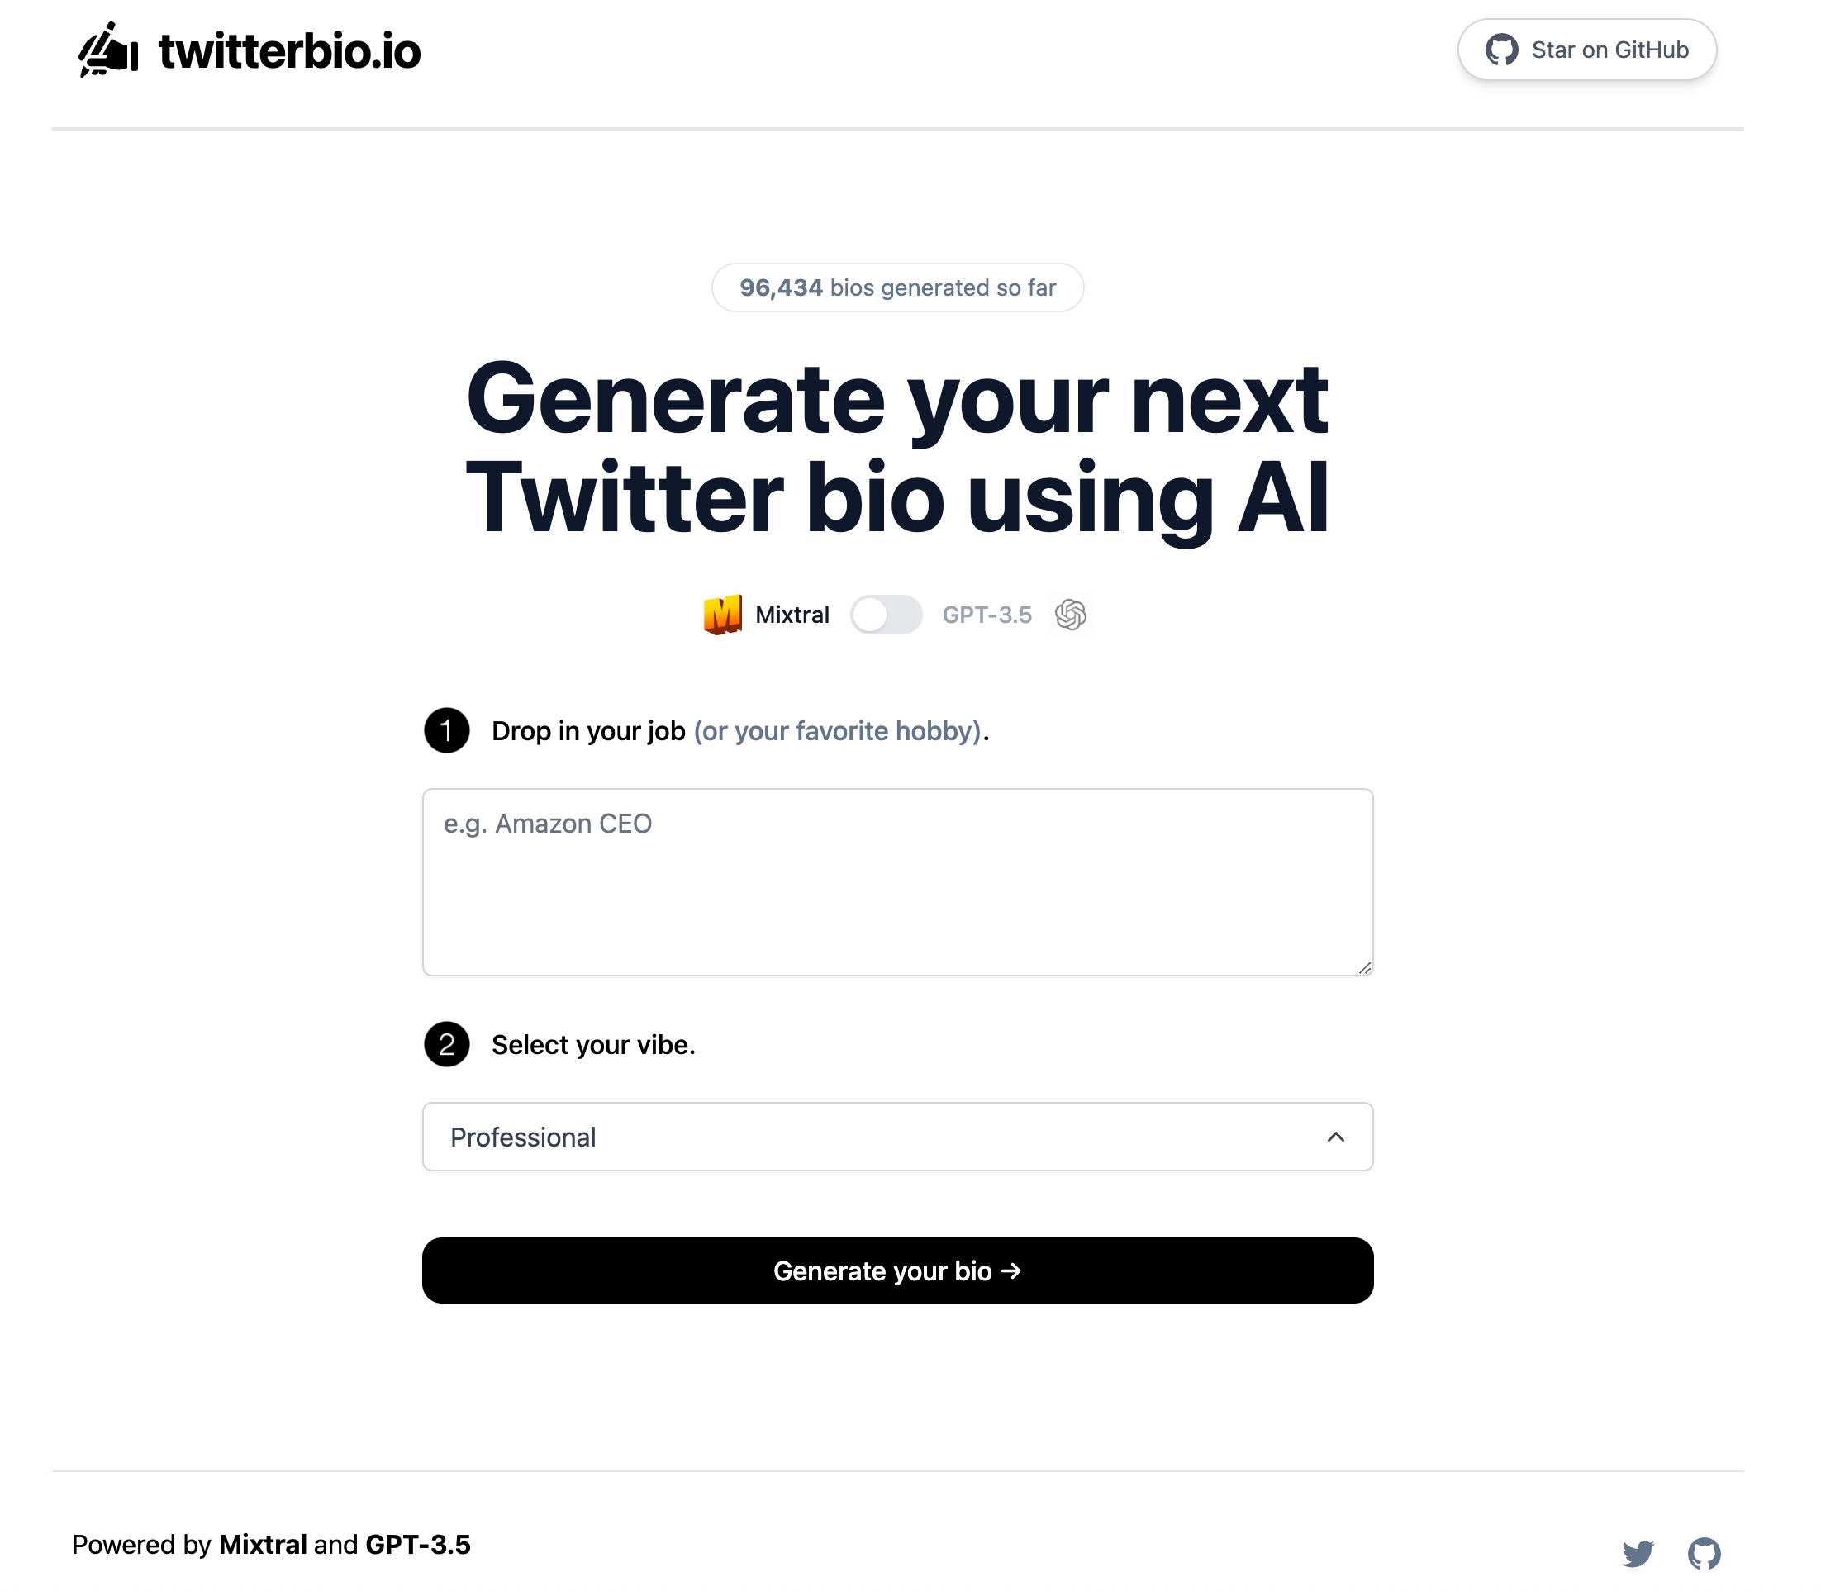The height and width of the screenshot is (1591, 1821).
Task: Open GitHub via the footer octocat icon
Action: [x=1706, y=1552]
